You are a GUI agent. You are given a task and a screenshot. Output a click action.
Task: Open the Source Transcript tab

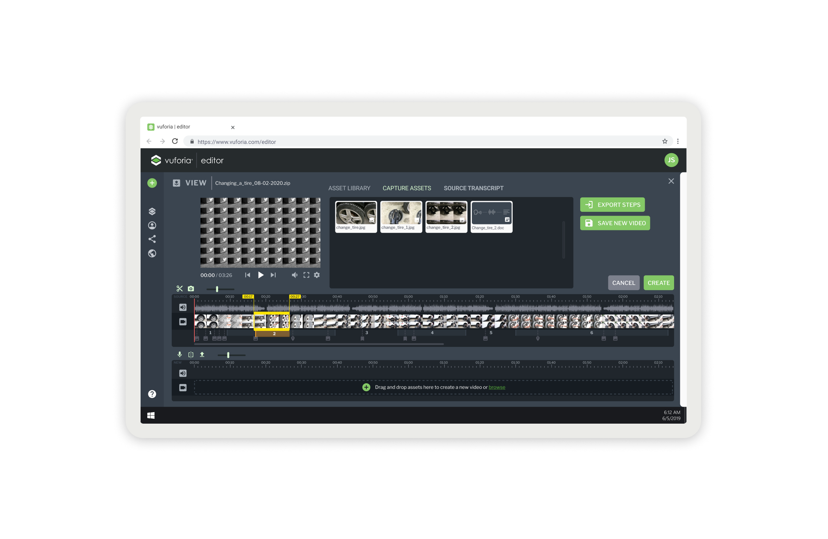473,188
